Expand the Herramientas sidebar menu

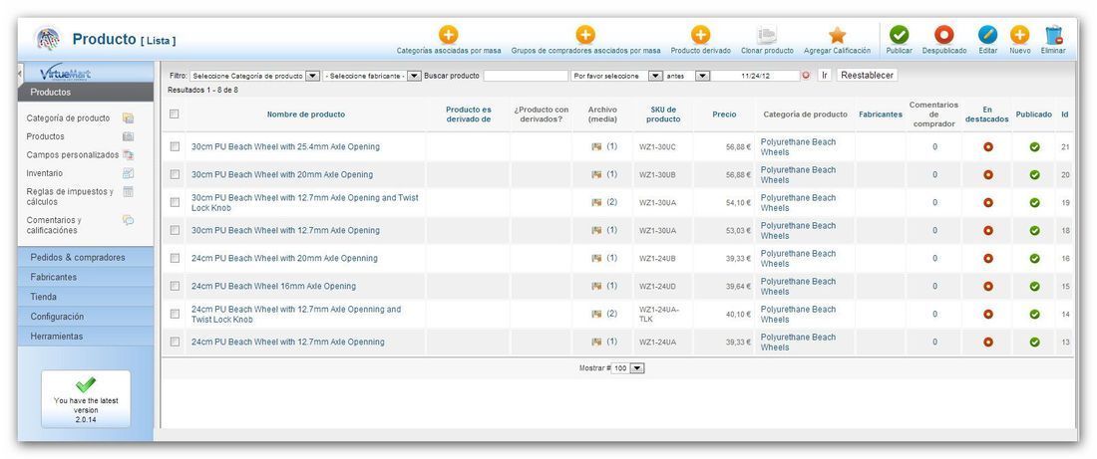86,337
